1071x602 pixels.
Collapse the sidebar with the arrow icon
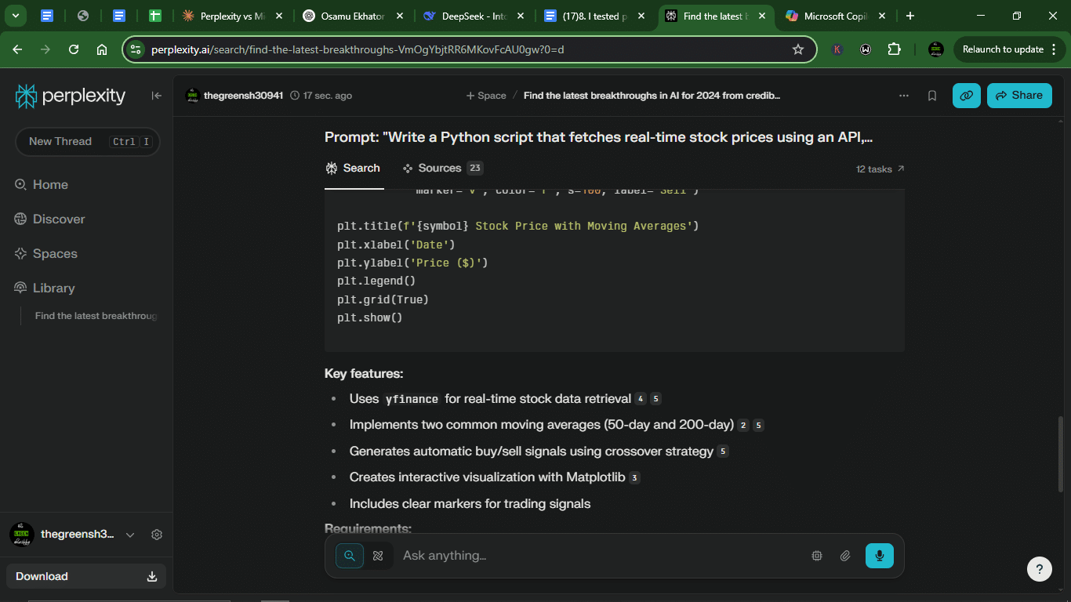pos(156,96)
